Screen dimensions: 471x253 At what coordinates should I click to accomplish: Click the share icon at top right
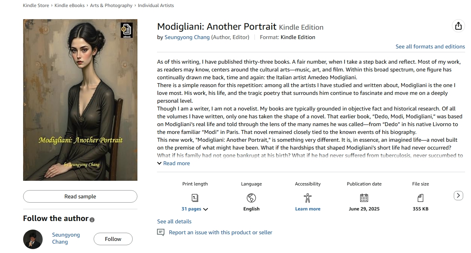click(458, 26)
